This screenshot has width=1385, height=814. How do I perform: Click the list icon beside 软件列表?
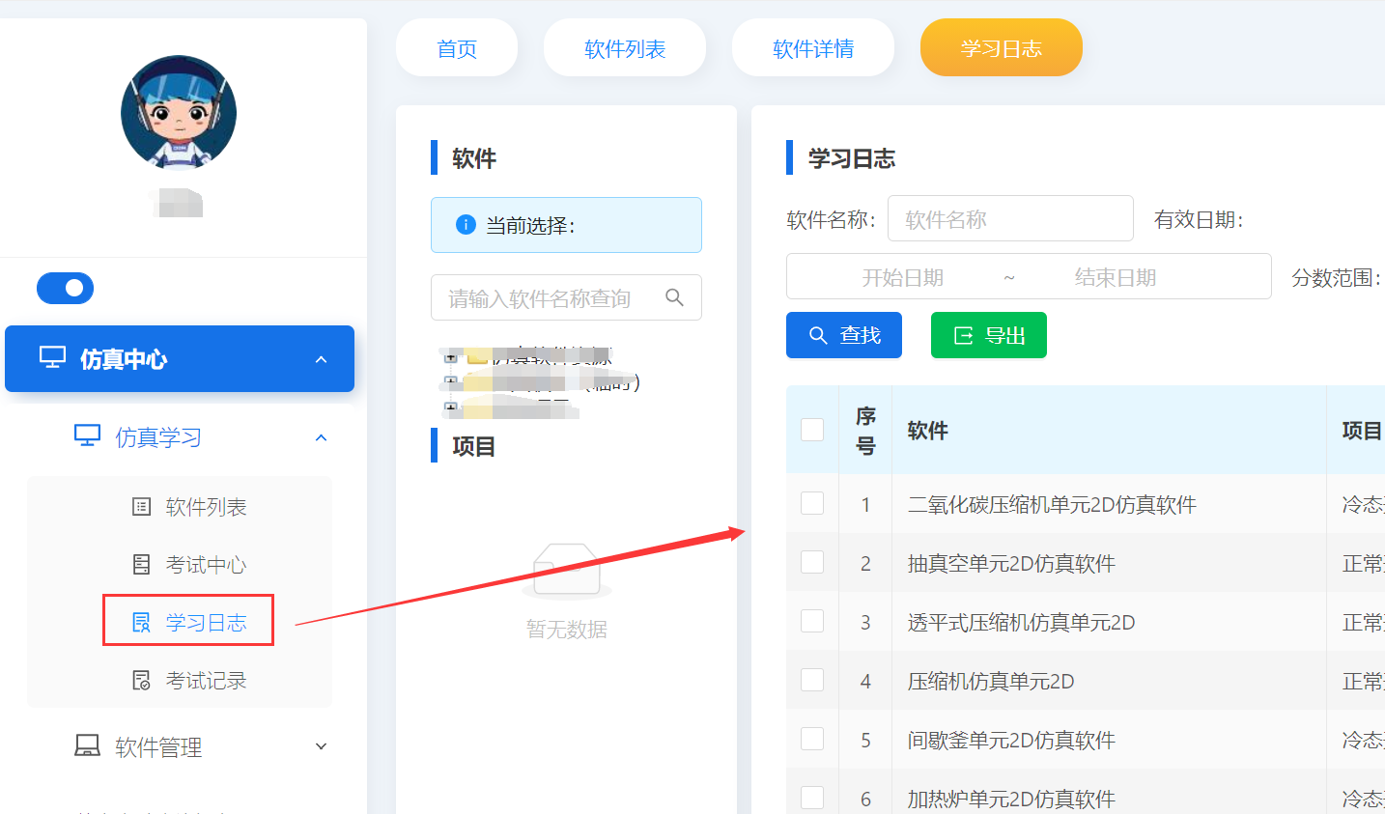pyautogui.click(x=141, y=507)
